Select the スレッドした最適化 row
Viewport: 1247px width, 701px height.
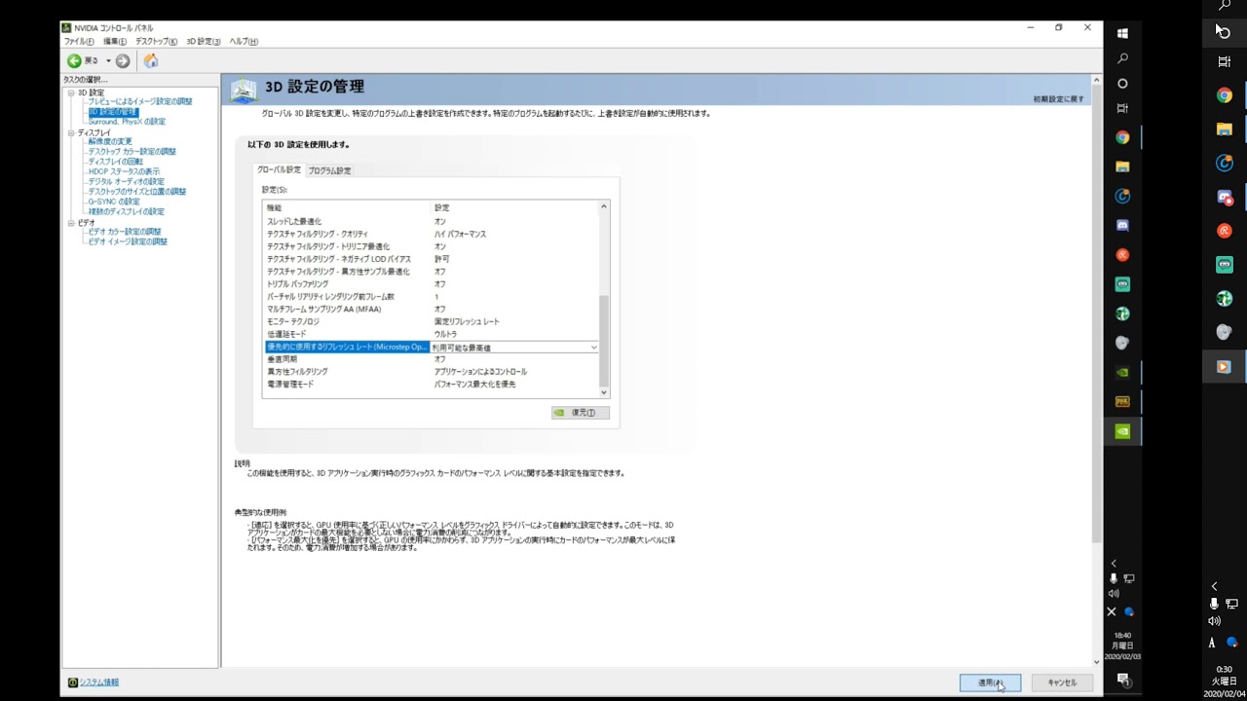[x=431, y=222]
